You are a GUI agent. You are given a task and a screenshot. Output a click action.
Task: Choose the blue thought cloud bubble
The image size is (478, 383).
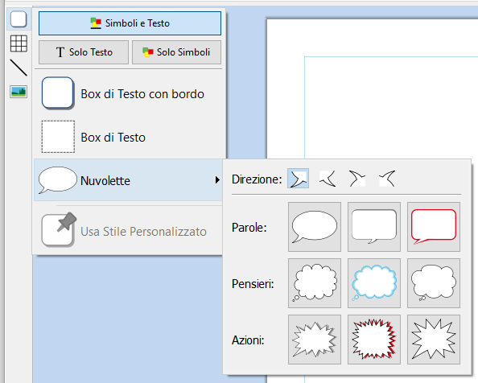[x=374, y=283]
